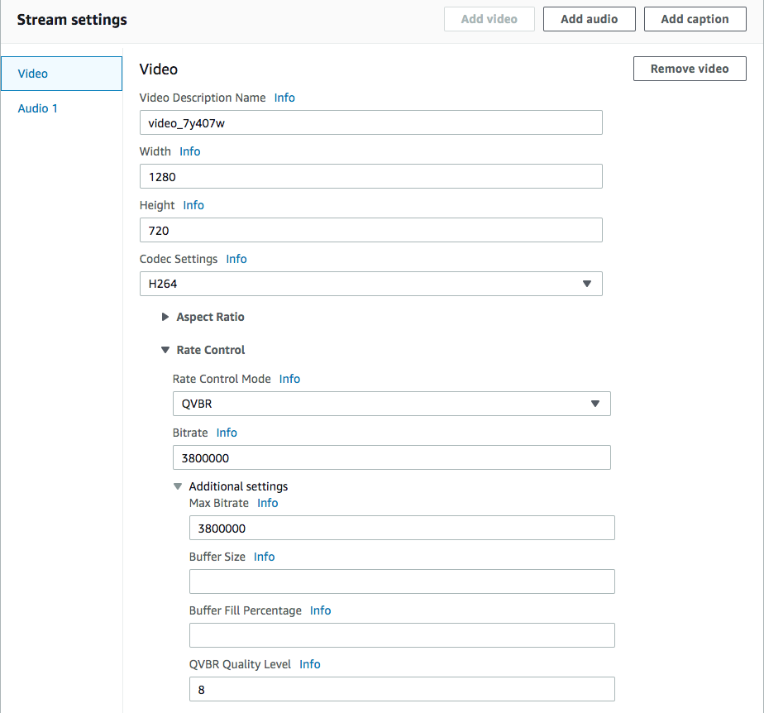Screen dimensions: 764x713
Task: Open Info link next to Height
Action: [193, 205]
